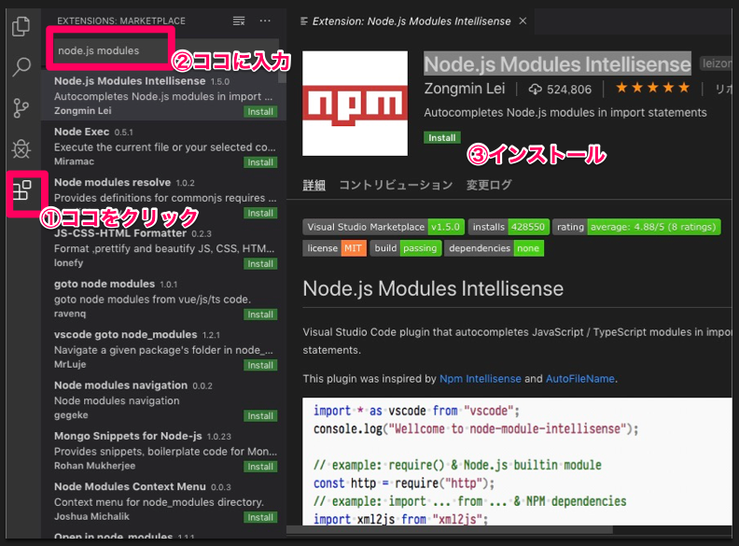739x546 pixels.
Task: Open the Extensions blocks icon
Action: [21, 190]
